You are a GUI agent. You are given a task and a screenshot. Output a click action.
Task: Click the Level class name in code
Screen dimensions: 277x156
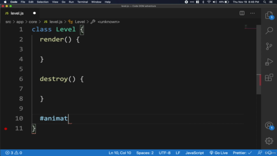point(66,29)
